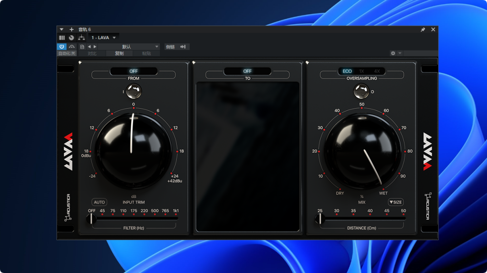Add a new insert with plus icon
The width and height of the screenshot is (487, 273).
pyautogui.click(x=71, y=29)
